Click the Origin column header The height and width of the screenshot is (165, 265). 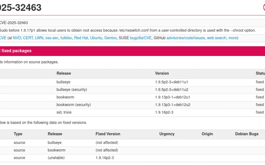[x=207, y=134]
